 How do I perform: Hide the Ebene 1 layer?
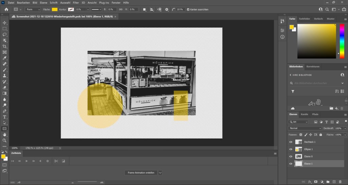pos(291,164)
